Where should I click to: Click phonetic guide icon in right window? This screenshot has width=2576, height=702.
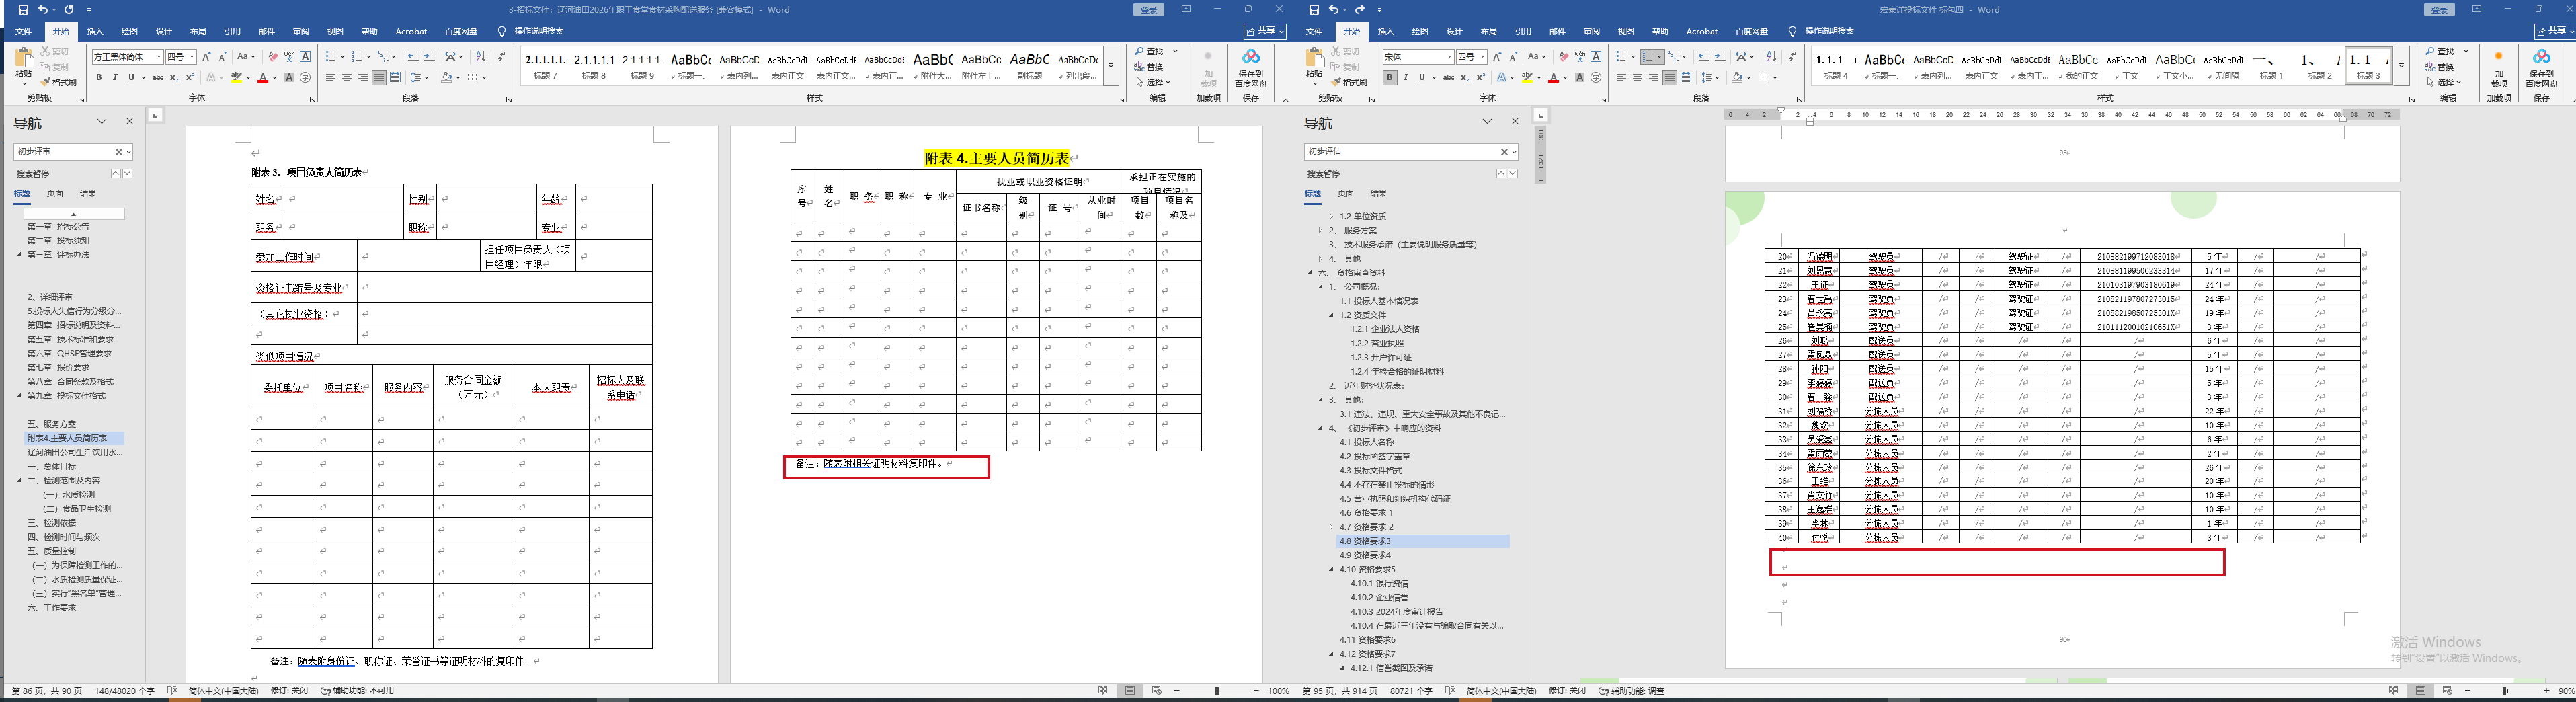[x=1580, y=57]
